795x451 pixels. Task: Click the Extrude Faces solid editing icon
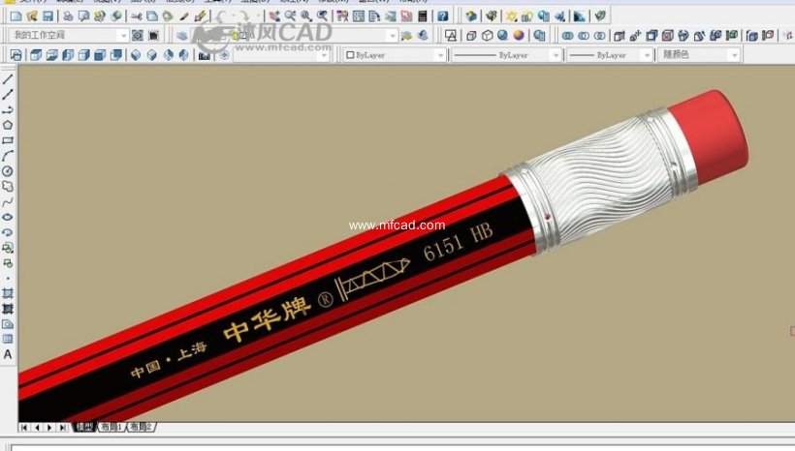tap(620, 36)
